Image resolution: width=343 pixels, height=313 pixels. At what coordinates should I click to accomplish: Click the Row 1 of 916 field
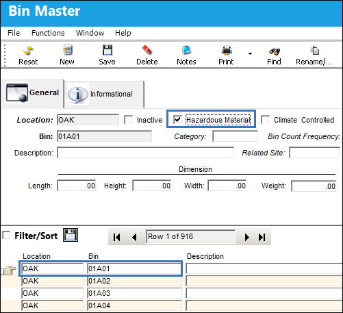pos(190,236)
